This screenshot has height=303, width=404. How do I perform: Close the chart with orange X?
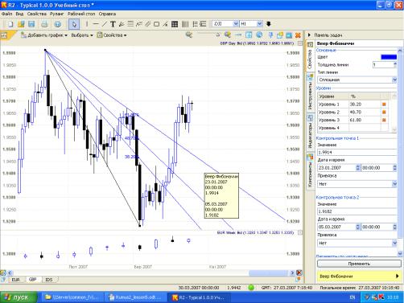[298, 35]
